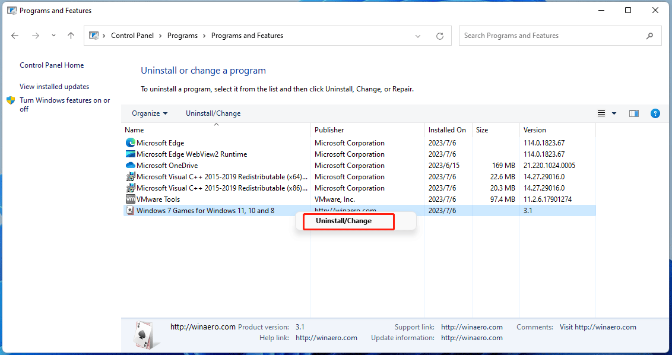The height and width of the screenshot is (355, 672).
Task: Sort by the Version column header
Action: (557, 130)
